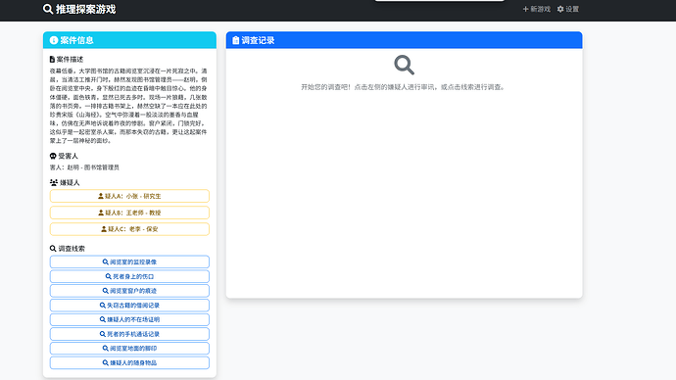This screenshot has height=380, width=676.
Task: Click the info icon in 案件信息 header
Action: 54,40
